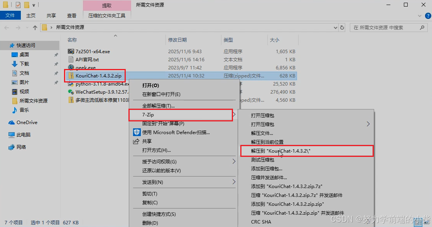Click the python-3.11.8-amd64 installer icon
The height and width of the screenshot is (227, 432).
coord(71,84)
